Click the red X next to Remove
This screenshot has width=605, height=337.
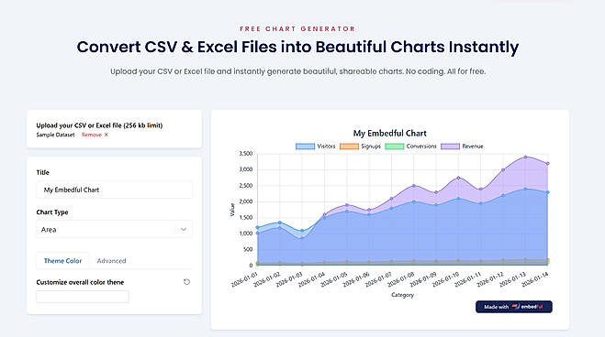[106, 135]
